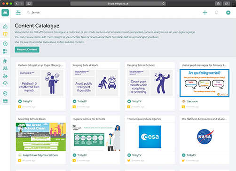Open the user profile avatar
The width and height of the screenshot is (236, 171).
point(228,13)
